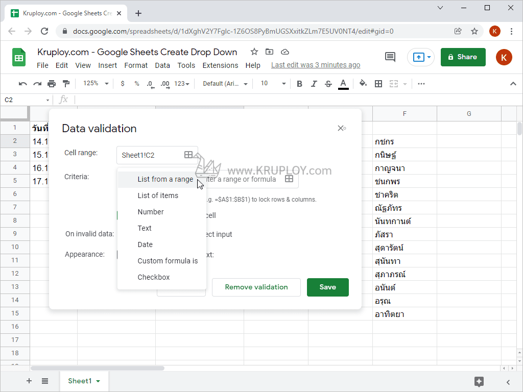Open the Data menu

[162, 65]
